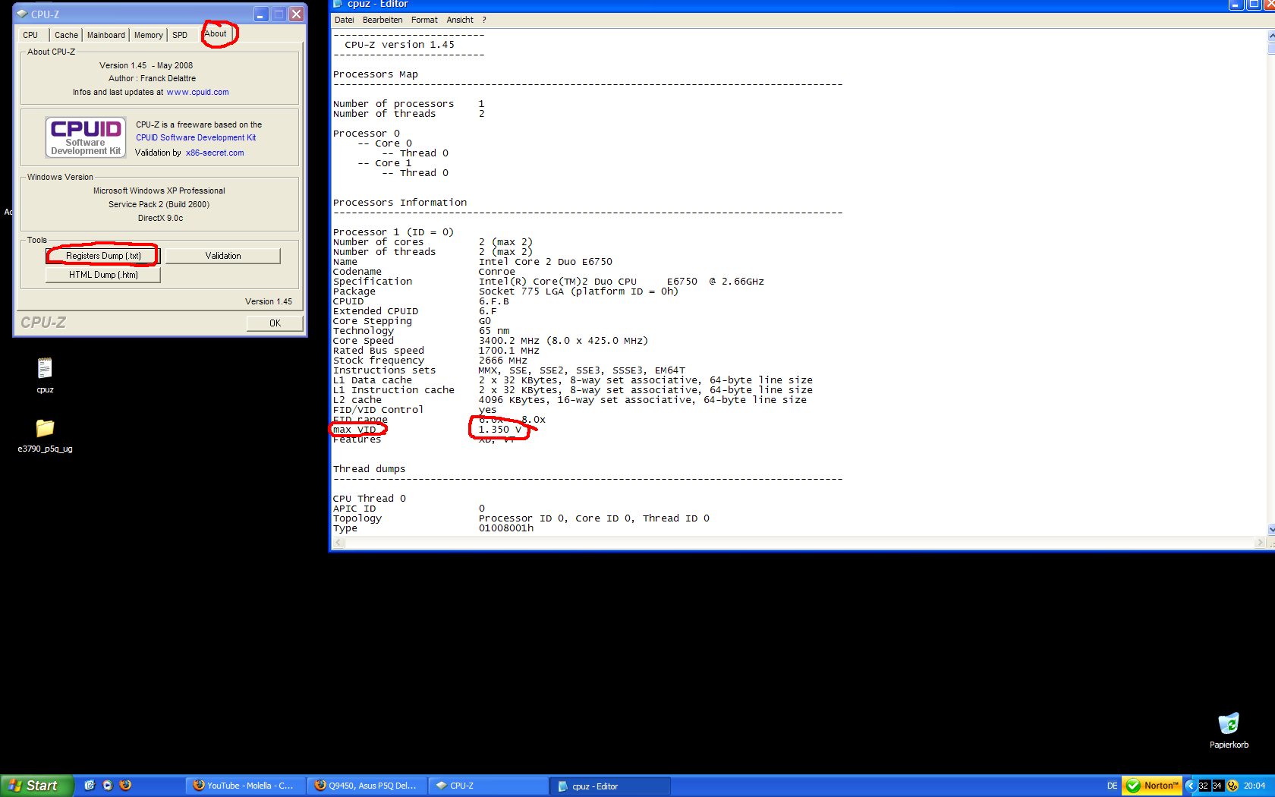This screenshot has height=797, width=1275.
Task: Click 'CPU-Z version 1.45' line in Editor
Action: pos(400,45)
